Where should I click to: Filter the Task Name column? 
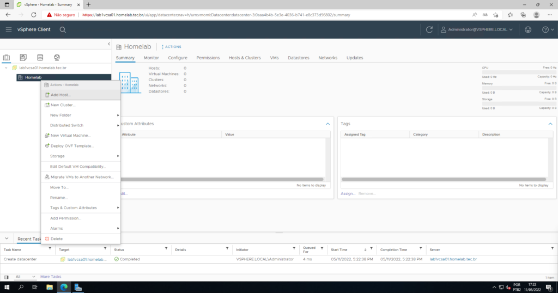pos(50,248)
